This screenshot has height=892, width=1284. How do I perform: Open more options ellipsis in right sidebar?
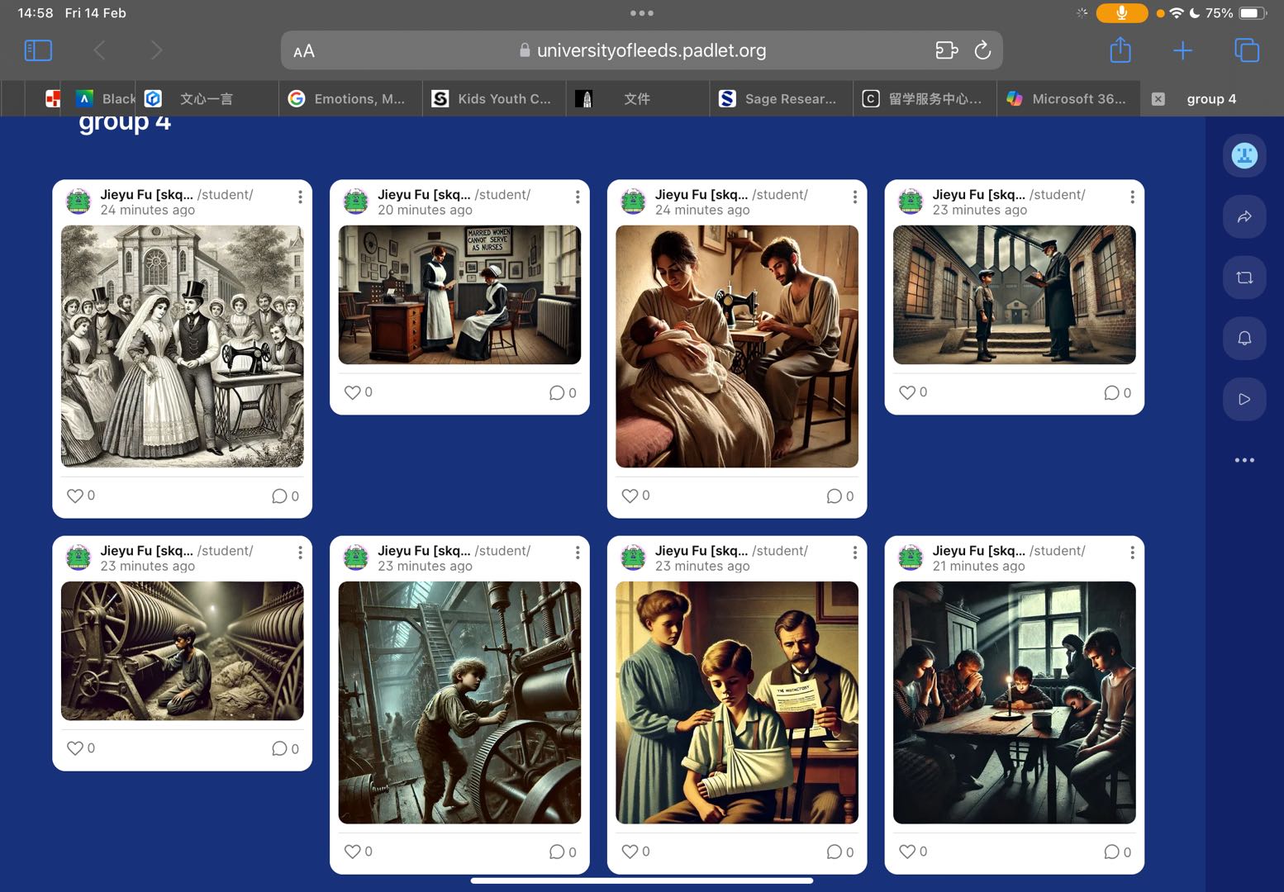[1244, 460]
